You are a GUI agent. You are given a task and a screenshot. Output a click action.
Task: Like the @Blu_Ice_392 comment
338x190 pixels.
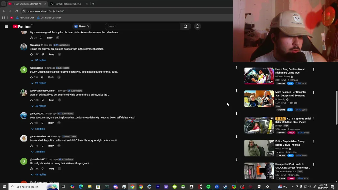pos(31,123)
